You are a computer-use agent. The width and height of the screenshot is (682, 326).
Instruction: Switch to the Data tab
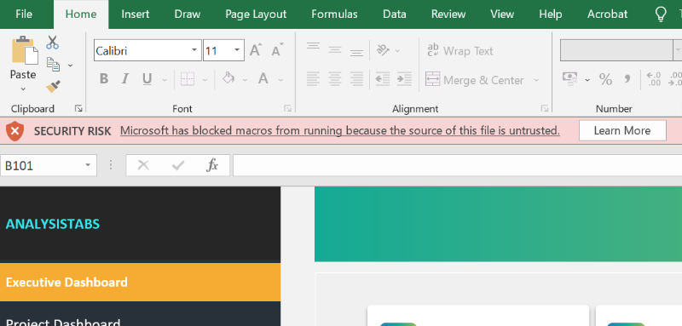click(x=395, y=14)
